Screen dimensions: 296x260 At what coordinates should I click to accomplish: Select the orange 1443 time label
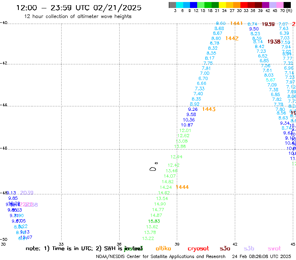pyautogui.click(x=209, y=109)
